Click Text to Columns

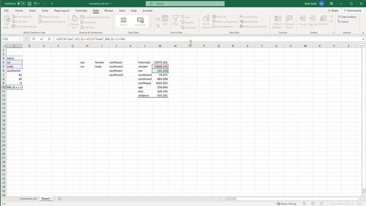tap(206, 22)
